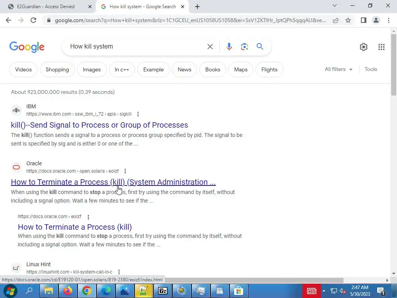Screen dimensions: 397x298
Task: Click the padlock site info icon
Action: [49, 20]
